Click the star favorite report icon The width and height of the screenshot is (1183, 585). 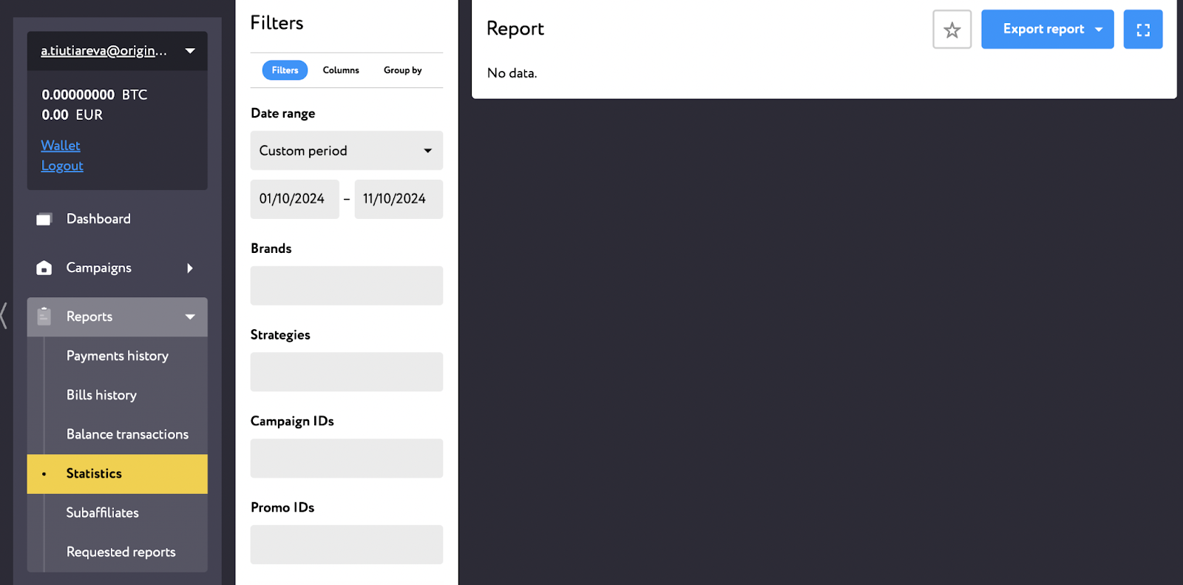tap(952, 30)
